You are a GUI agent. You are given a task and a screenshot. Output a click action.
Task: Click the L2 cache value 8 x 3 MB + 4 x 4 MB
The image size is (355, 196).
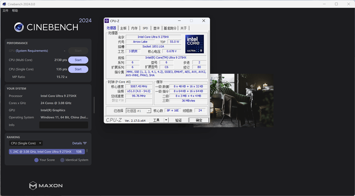pos(188,96)
